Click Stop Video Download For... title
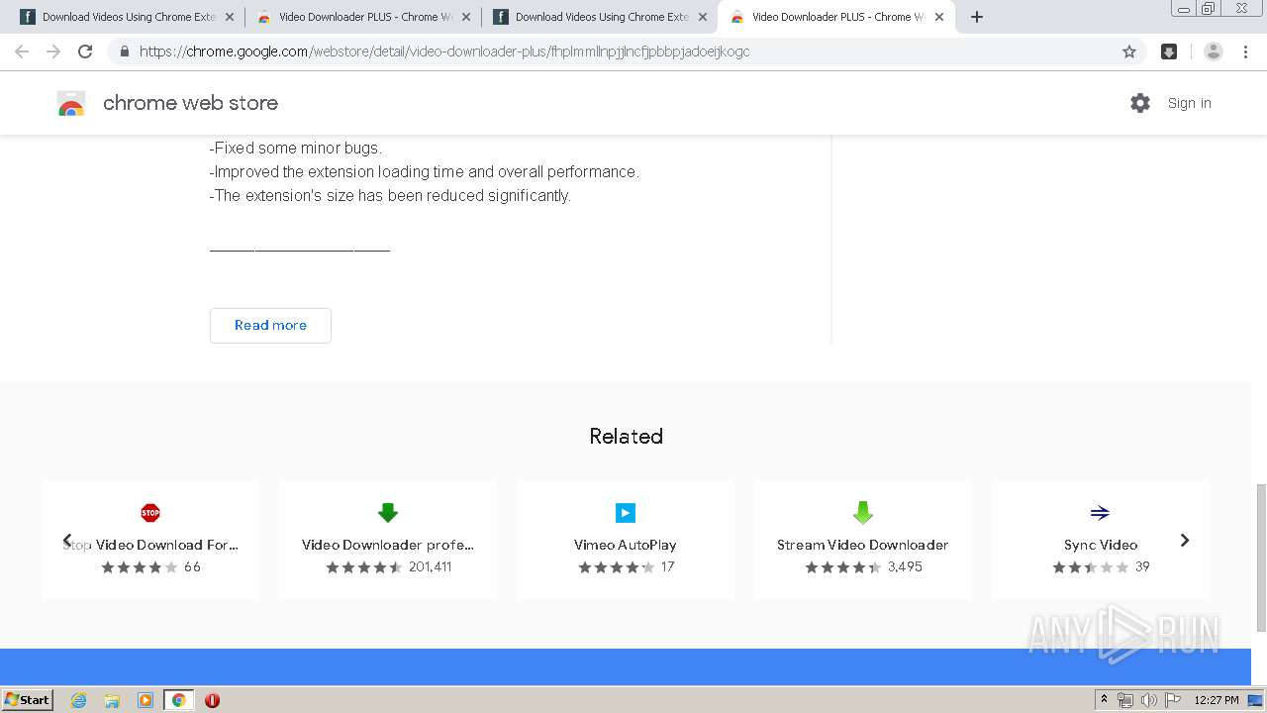The width and height of the screenshot is (1267, 713). (150, 545)
